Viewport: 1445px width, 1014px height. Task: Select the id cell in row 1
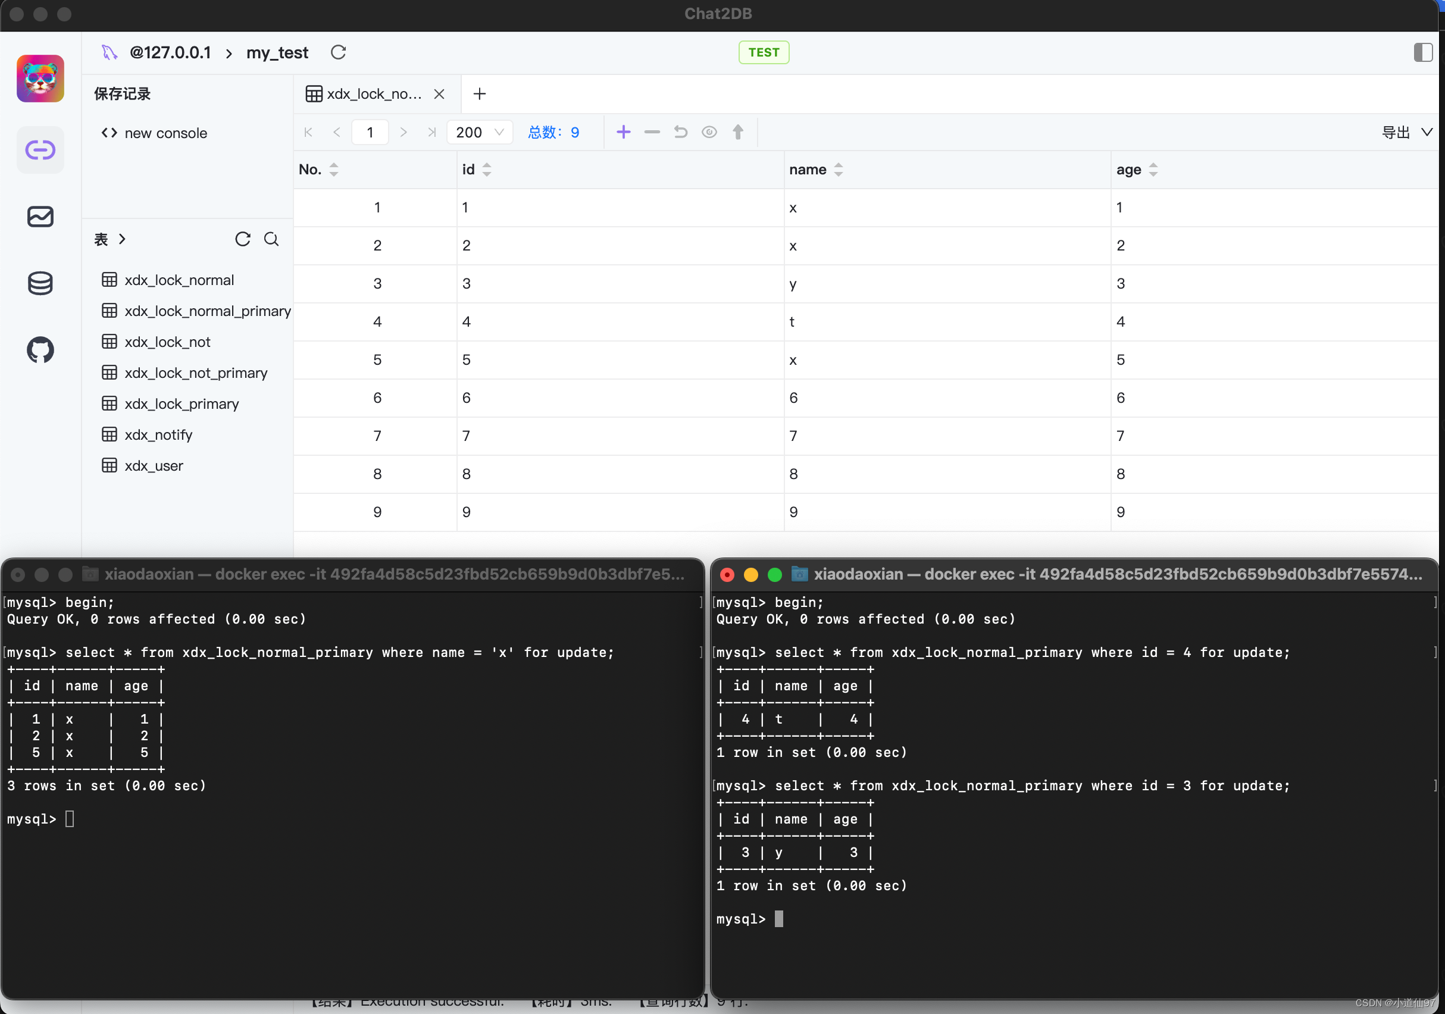621,208
